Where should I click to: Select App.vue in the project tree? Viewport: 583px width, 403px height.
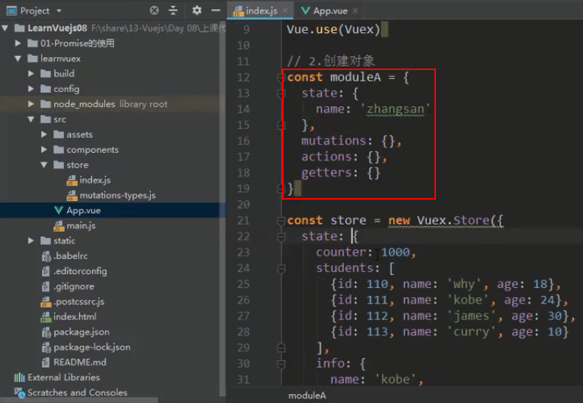[83, 211]
